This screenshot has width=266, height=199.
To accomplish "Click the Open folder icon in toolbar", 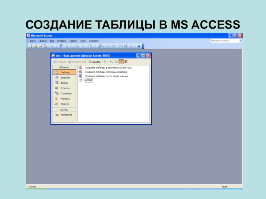I will 35,46.
